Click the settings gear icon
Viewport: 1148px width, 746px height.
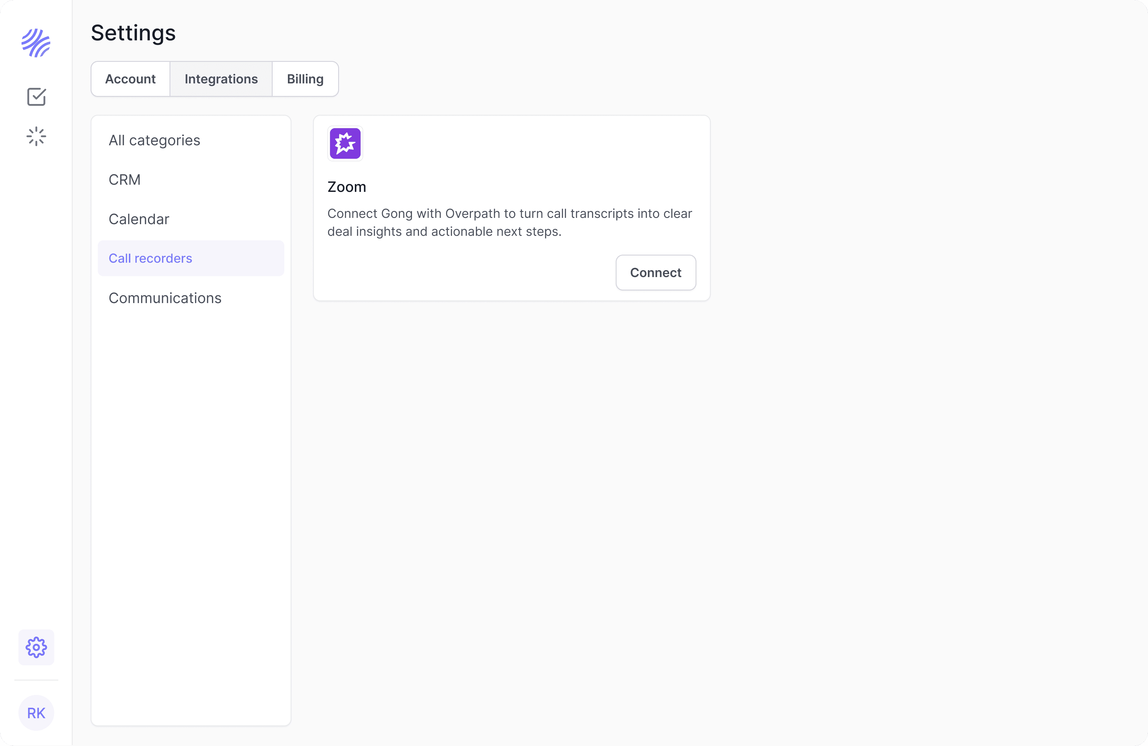[36, 647]
